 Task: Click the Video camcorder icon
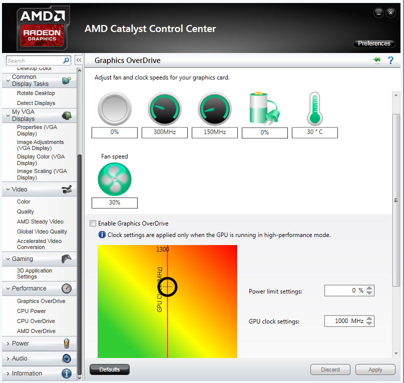pyautogui.click(x=67, y=189)
